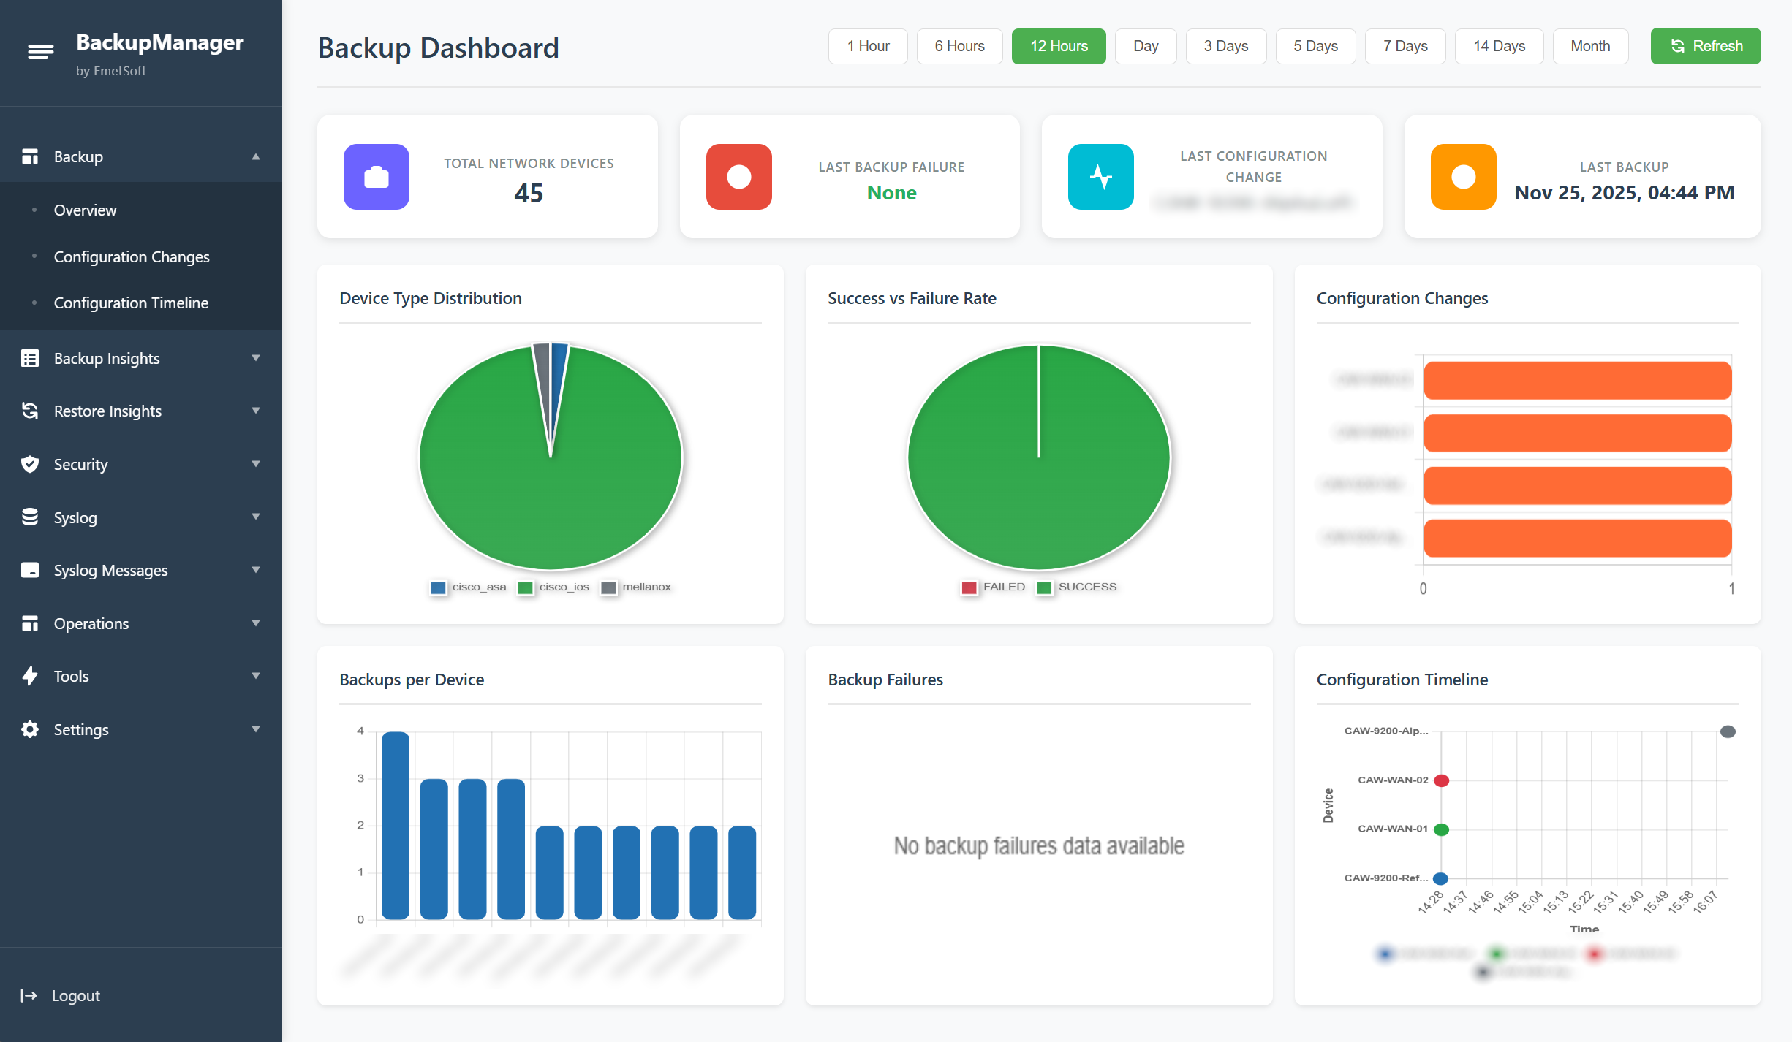Image resolution: width=1792 pixels, height=1042 pixels.
Task: Select the Syslog Messages menu label
Action: [x=110, y=571]
